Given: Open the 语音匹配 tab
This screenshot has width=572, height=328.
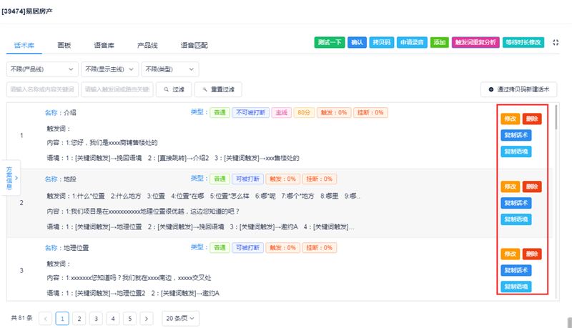Looking at the screenshot, I should coord(194,45).
